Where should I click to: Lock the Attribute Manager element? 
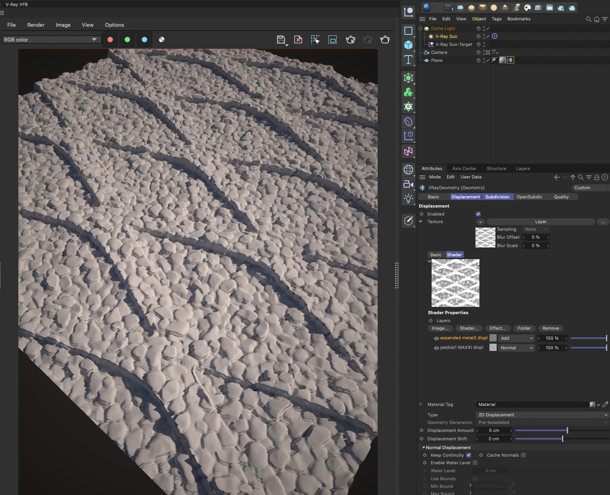point(597,177)
